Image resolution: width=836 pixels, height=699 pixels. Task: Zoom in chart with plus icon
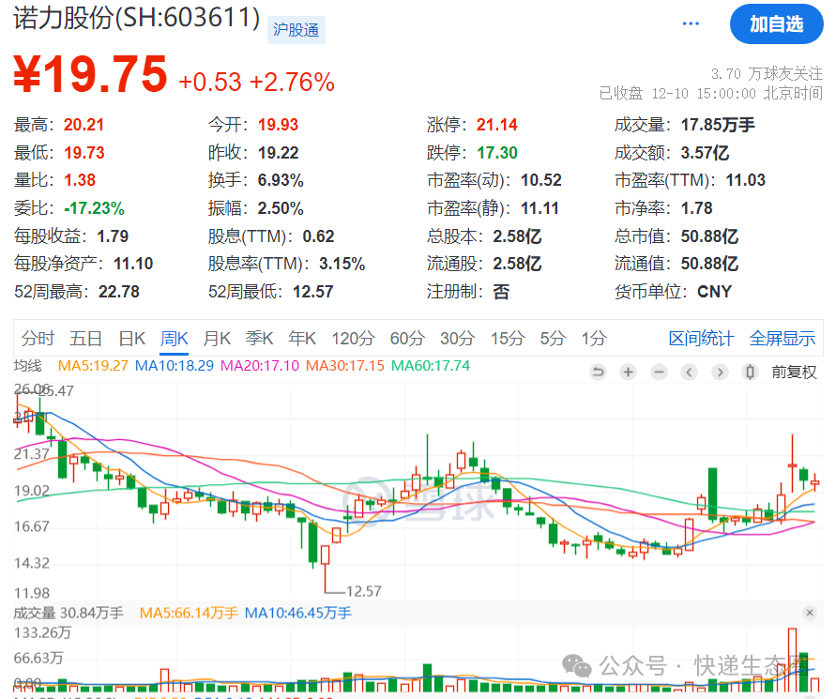629,372
